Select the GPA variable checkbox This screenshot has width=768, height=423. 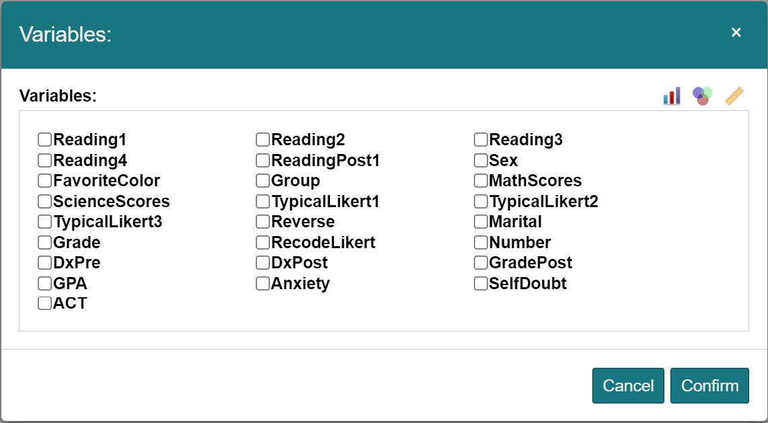(x=45, y=284)
